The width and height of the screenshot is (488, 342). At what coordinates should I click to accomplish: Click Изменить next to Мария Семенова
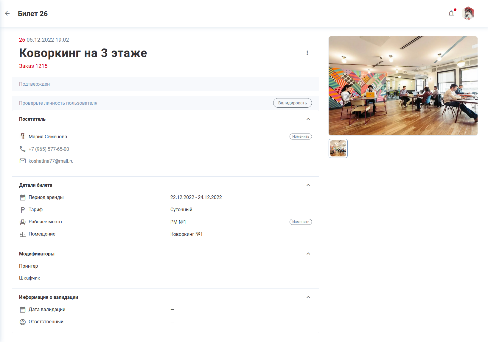point(301,137)
